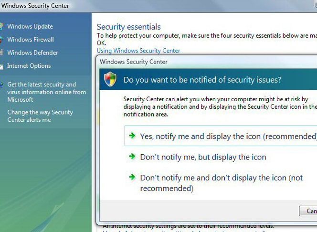Image resolution: width=317 pixels, height=232 pixels.
Task: Select 'Don't notify me and don't display the icon'
Action: pos(222,183)
